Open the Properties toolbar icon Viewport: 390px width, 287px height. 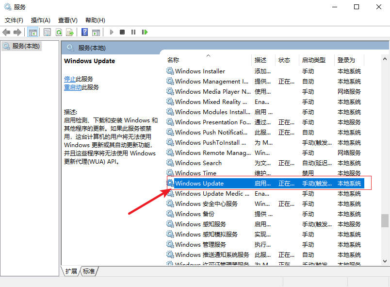coord(47,32)
